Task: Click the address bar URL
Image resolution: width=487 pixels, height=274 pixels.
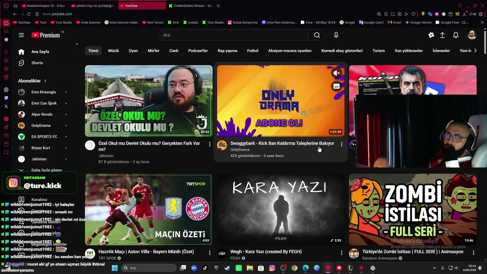Action: point(57,14)
